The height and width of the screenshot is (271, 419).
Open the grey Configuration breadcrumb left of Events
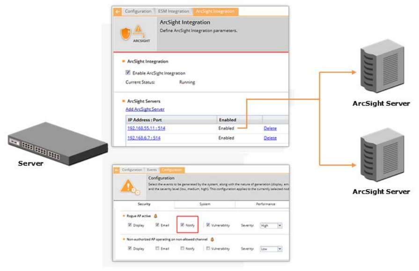132,170
